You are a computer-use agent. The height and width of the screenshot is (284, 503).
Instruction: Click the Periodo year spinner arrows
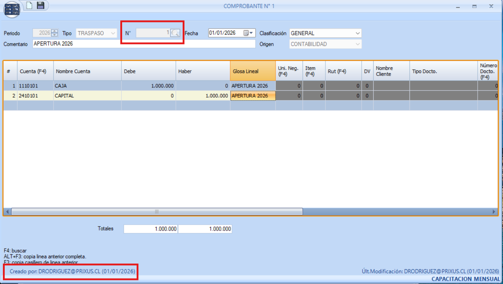point(54,33)
